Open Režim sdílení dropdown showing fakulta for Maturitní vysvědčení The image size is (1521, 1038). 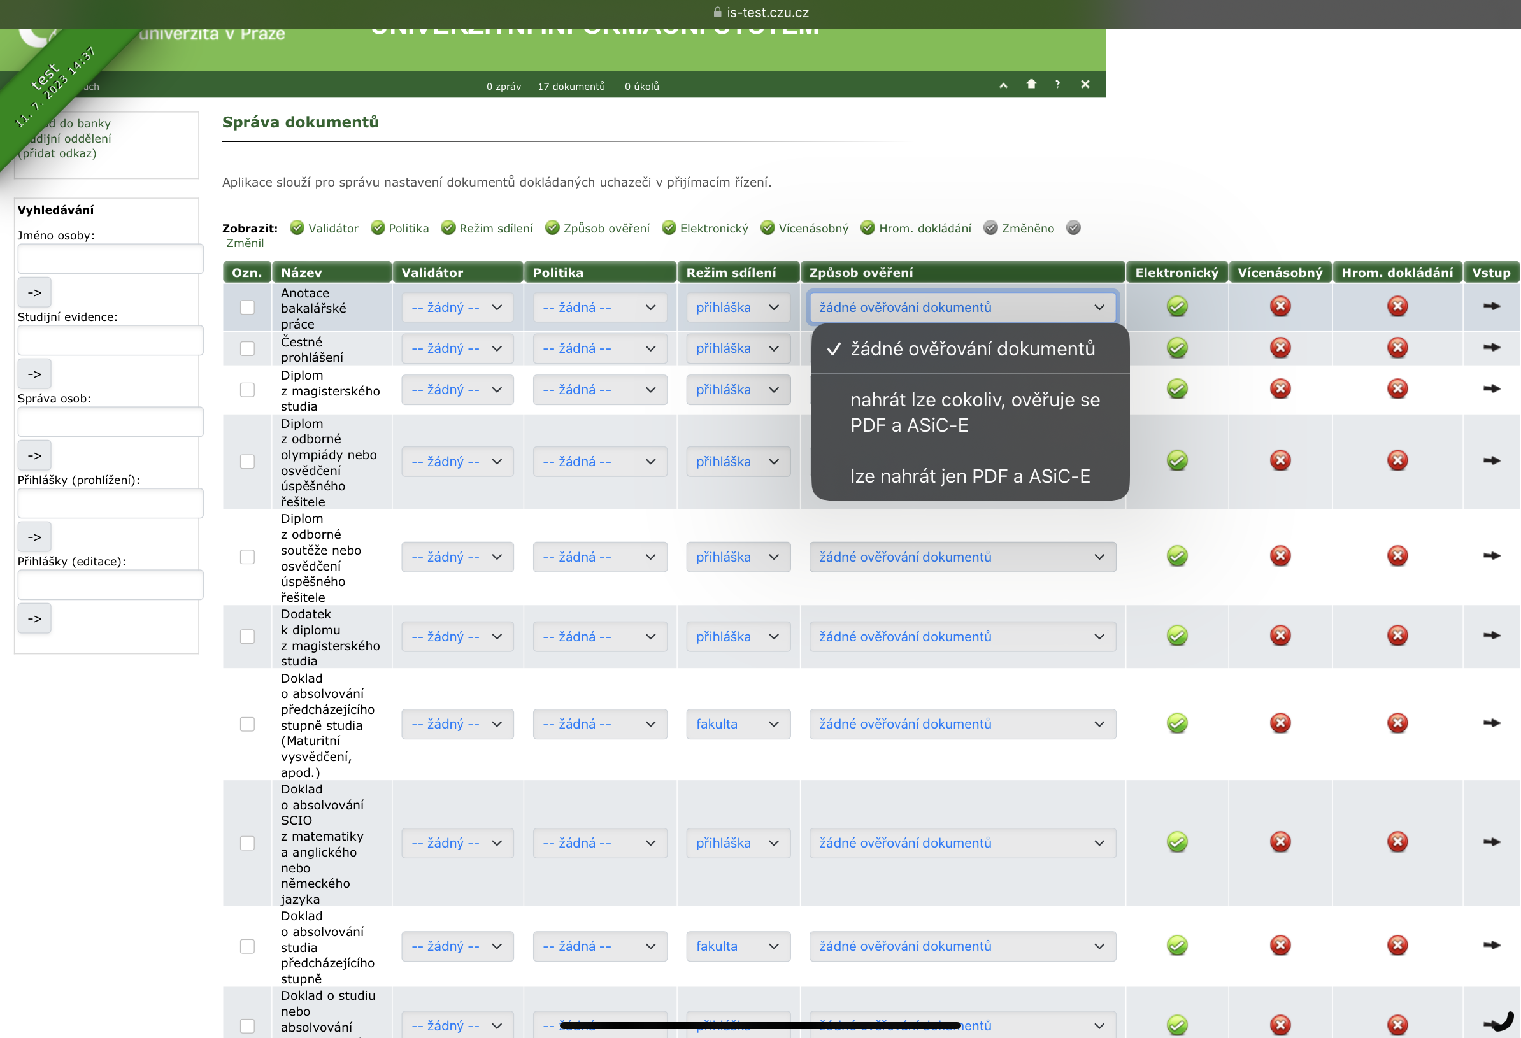pyautogui.click(x=738, y=724)
